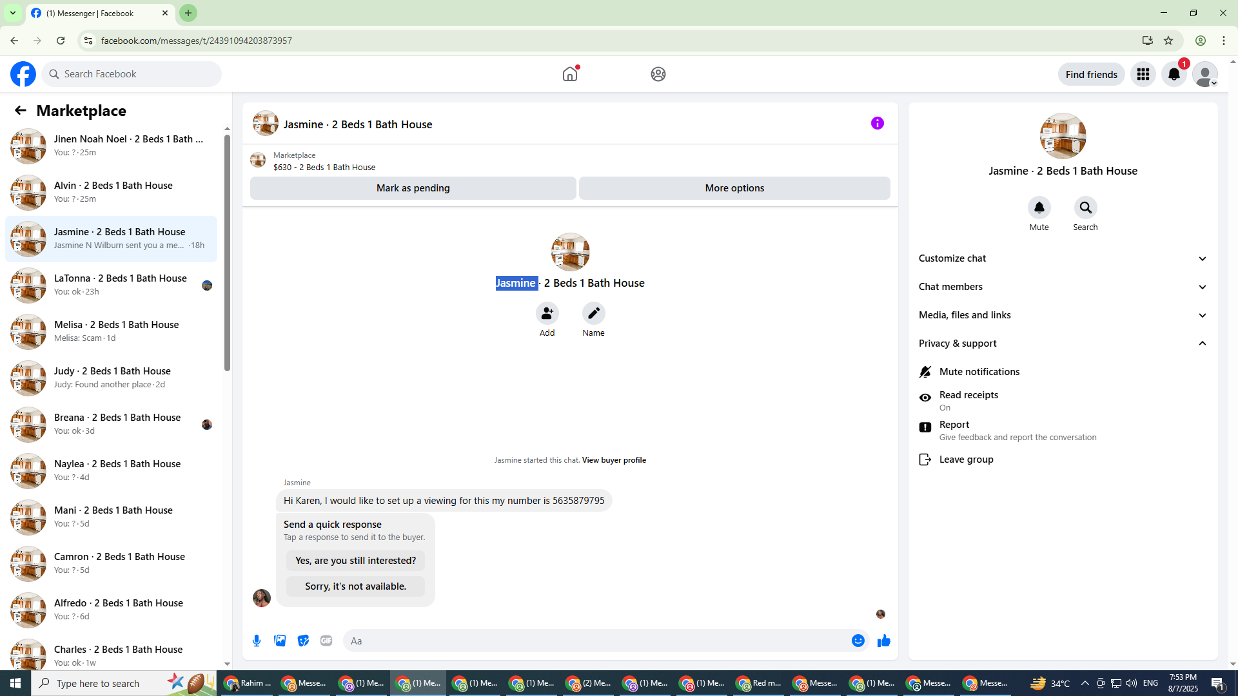Click Jasmine's avatar beside her message
This screenshot has height=696, width=1238.
pyautogui.click(x=262, y=598)
